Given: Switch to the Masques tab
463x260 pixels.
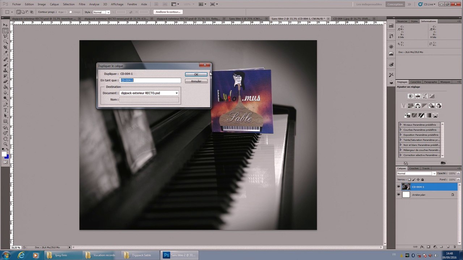Looking at the screenshot, I should [445, 82].
